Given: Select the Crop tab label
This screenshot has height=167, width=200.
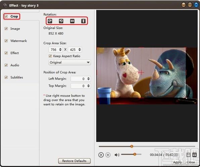Looking at the screenshot, I should point(14,16).
